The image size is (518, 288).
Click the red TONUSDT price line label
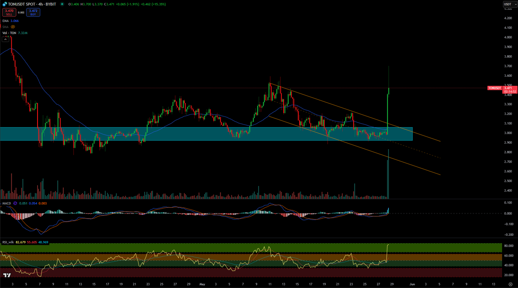(x=495, y=88)
